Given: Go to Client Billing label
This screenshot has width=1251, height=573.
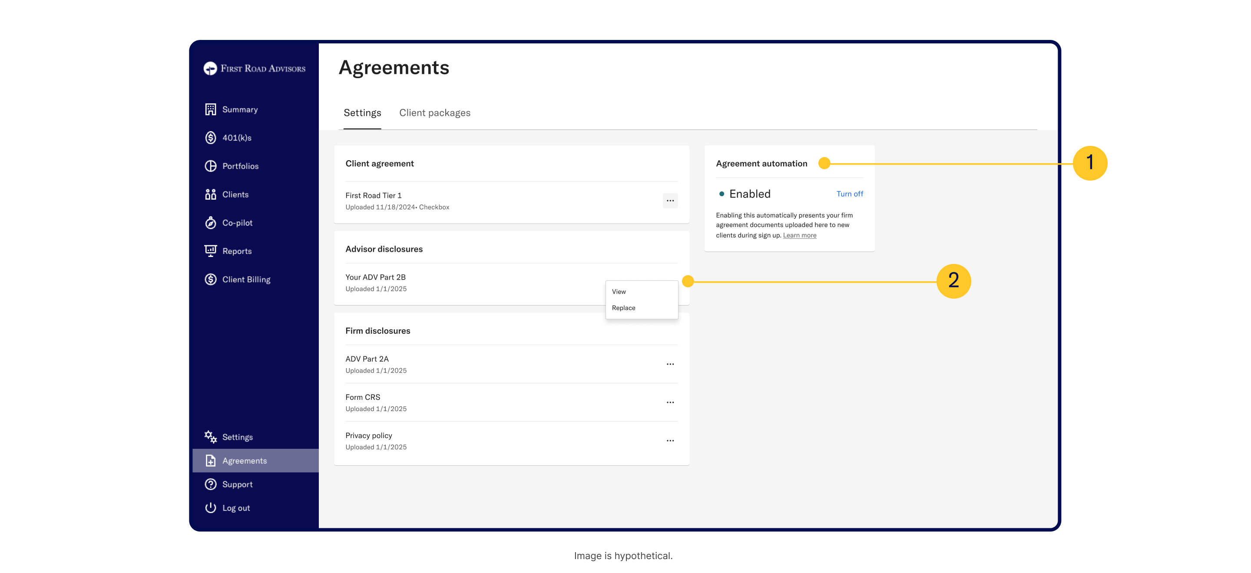Looking at the screenshot, I should coord(246,280).
